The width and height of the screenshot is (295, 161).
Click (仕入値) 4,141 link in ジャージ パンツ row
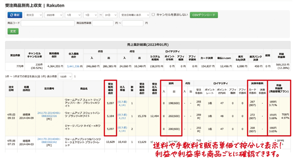(x=122, y=129)
